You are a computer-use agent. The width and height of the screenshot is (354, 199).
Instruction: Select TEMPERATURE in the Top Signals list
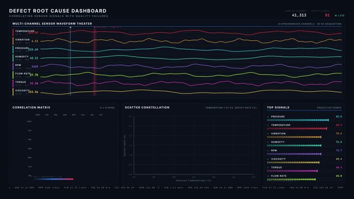pyautogui.click(x=281, y=125)
